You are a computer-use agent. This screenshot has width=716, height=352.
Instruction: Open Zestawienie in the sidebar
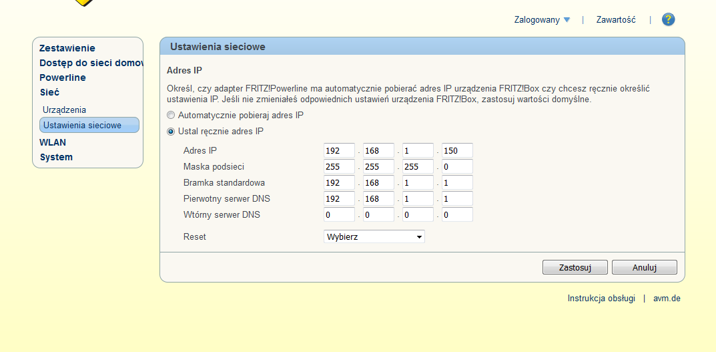point(67,48)
